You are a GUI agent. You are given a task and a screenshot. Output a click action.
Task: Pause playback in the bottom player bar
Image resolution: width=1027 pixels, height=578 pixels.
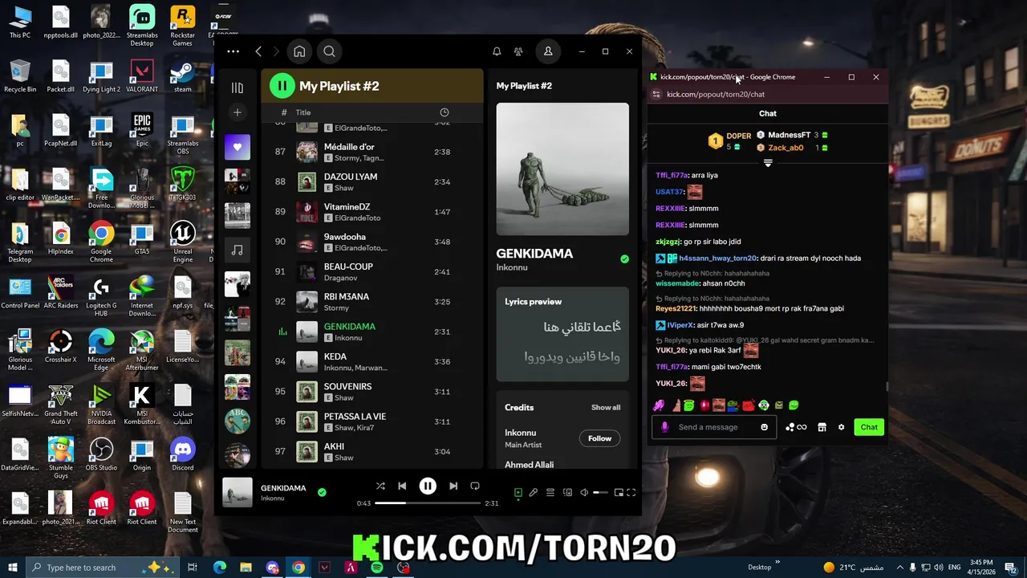[x=428, y=486]
